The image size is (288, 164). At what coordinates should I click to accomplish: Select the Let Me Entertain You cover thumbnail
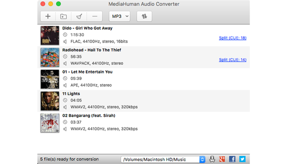coord(50,79)
